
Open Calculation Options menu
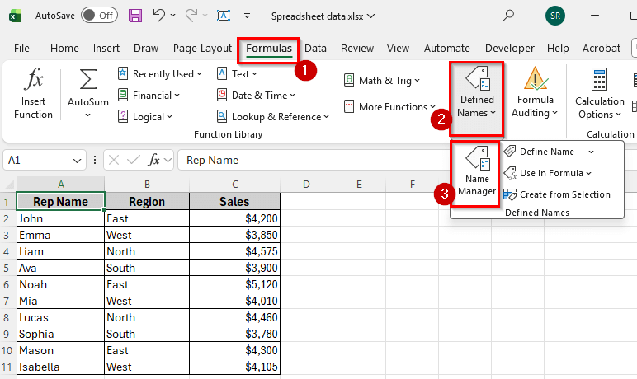[600, 94]
